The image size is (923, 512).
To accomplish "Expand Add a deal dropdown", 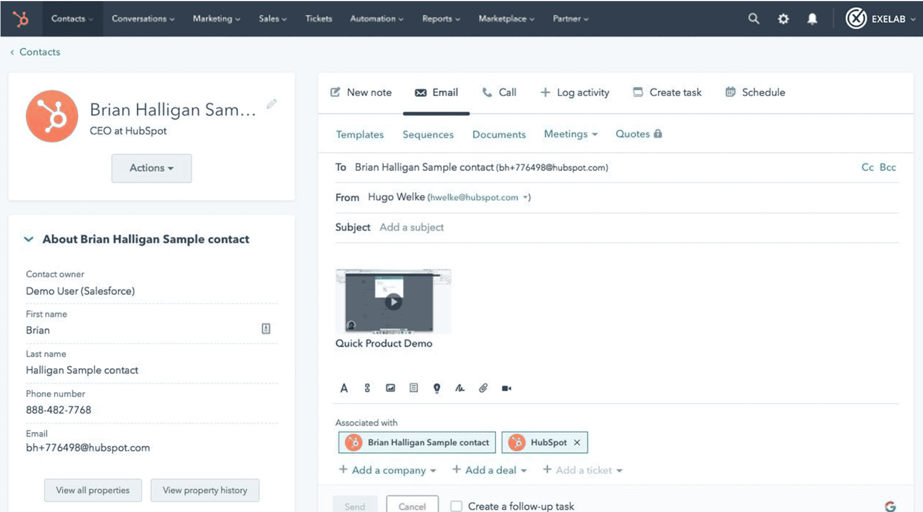I will click(490, 470).
